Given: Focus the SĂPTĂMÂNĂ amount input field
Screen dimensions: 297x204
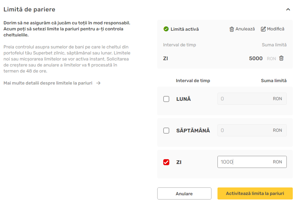Looking at the screenshot, I should tap(252, 130).
